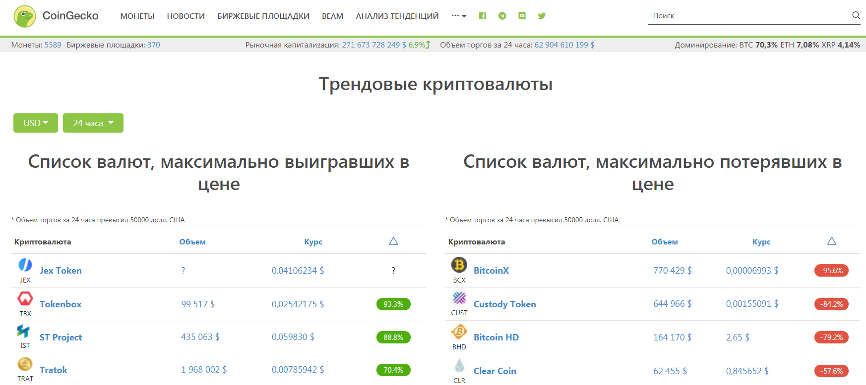Click the Tokenbox coin icon
This screenshot has height=385, width=866.
pos(25,298)
